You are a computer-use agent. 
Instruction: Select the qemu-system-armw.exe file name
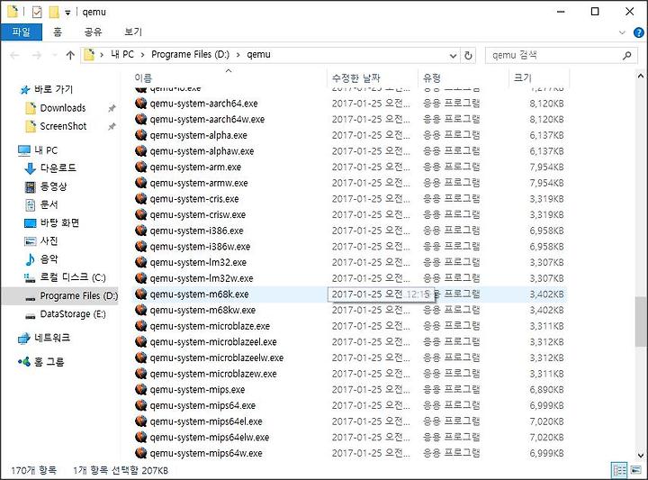pos(199,183)
